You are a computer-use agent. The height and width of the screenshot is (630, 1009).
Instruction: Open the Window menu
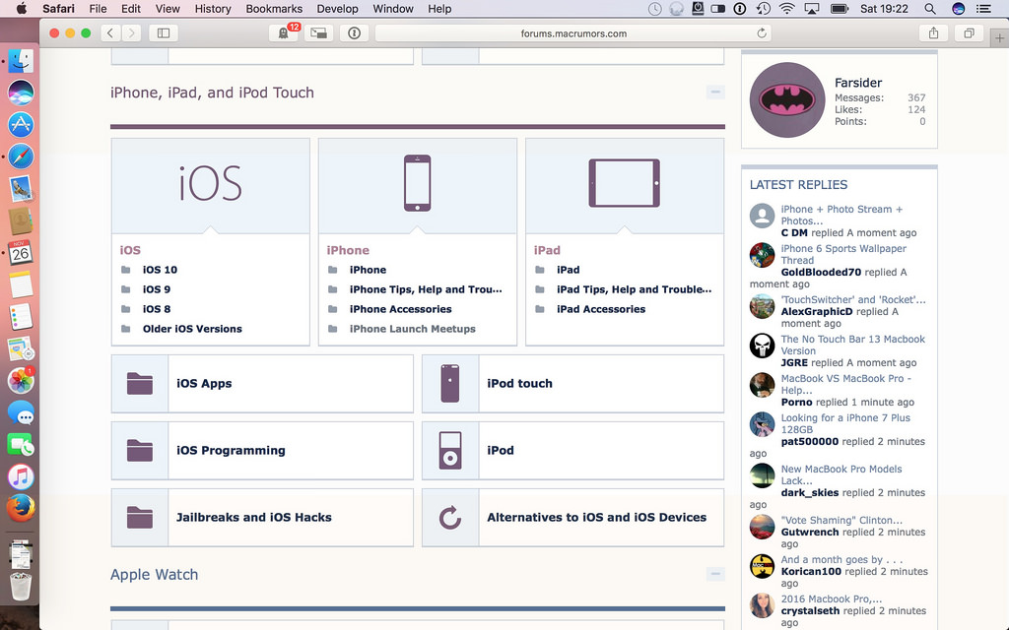click(393, 9)
